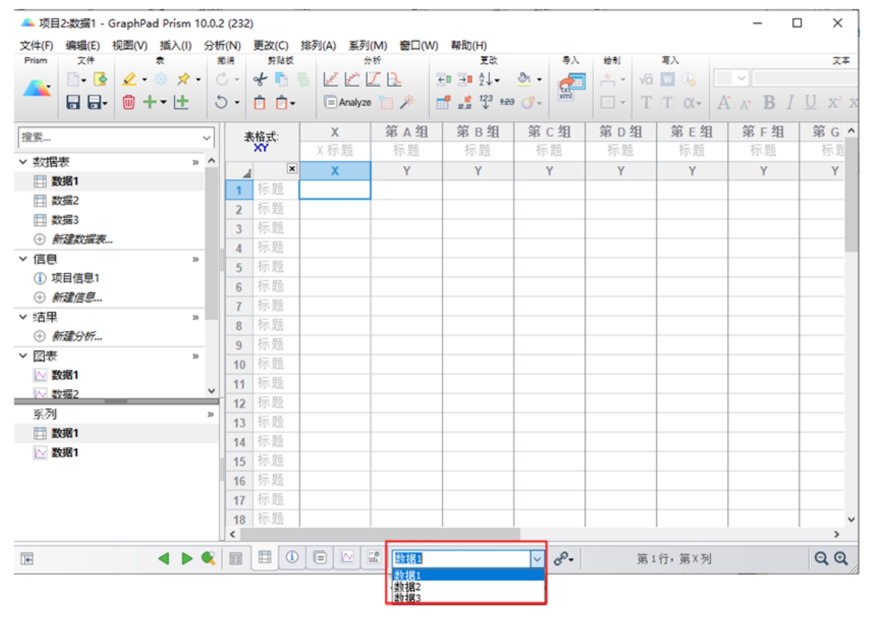
Task: Select 数据2 under data tables
Action: [x=65, y=200]
